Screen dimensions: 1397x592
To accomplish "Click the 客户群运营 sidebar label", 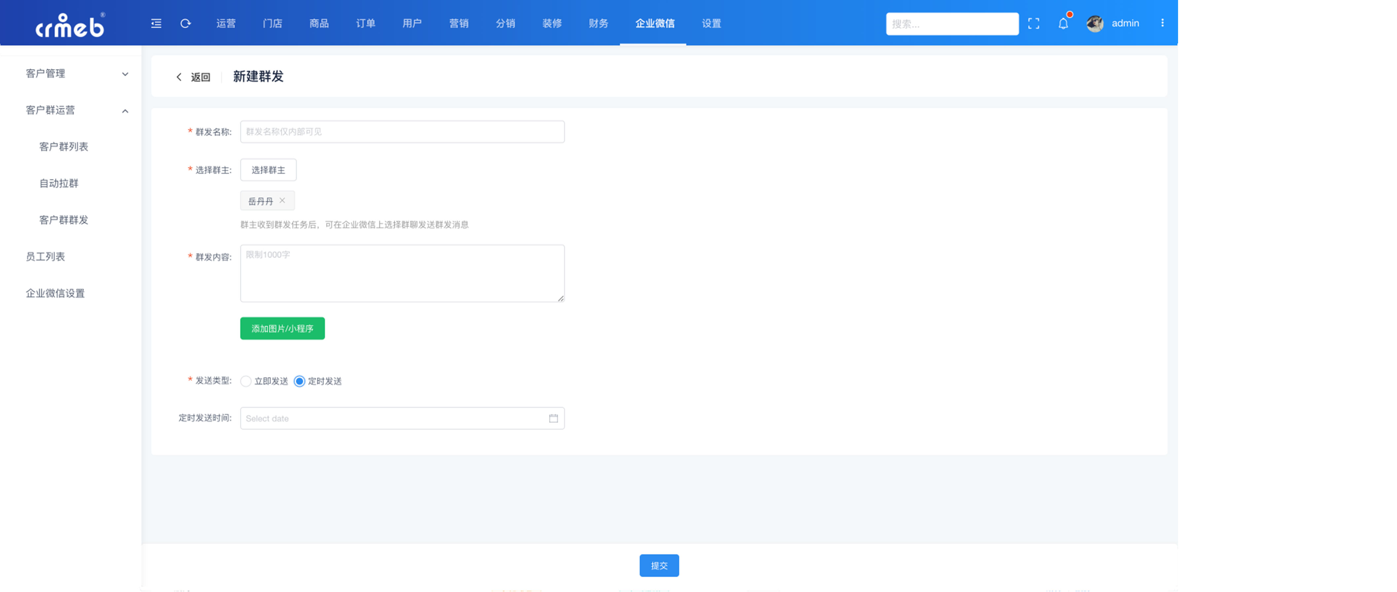I will [x=51, y=110].
